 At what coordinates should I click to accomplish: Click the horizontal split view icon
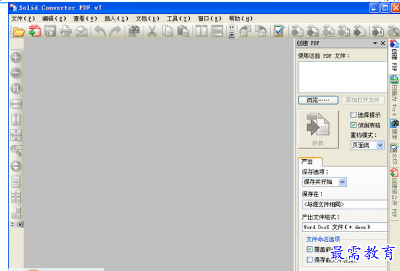tap(217, 31)
